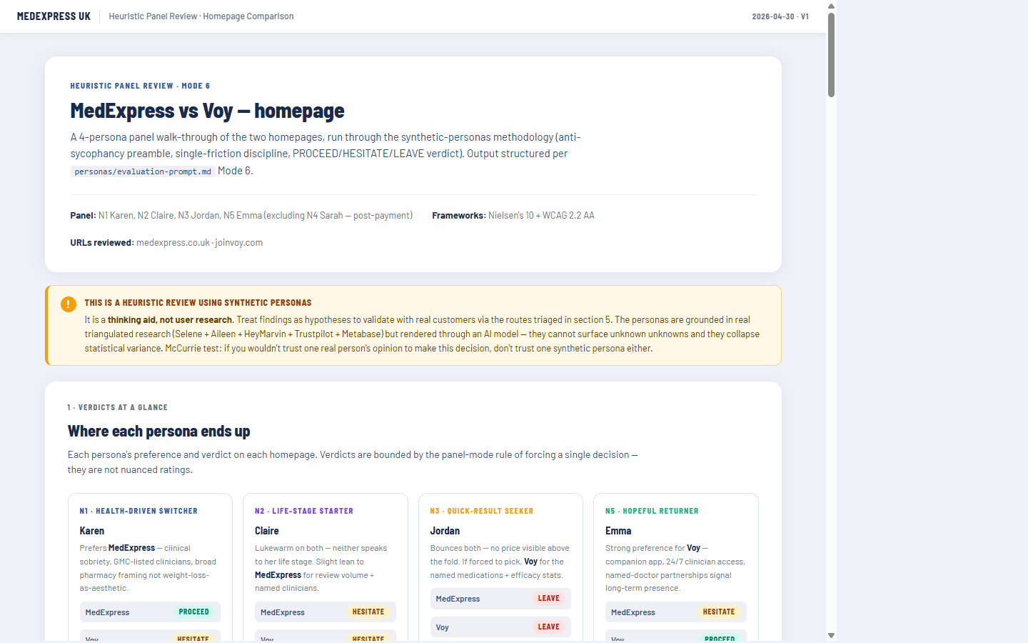Click Emma's MedExpress HESITATE badge
1028x643 pixels.
(719, 612)
